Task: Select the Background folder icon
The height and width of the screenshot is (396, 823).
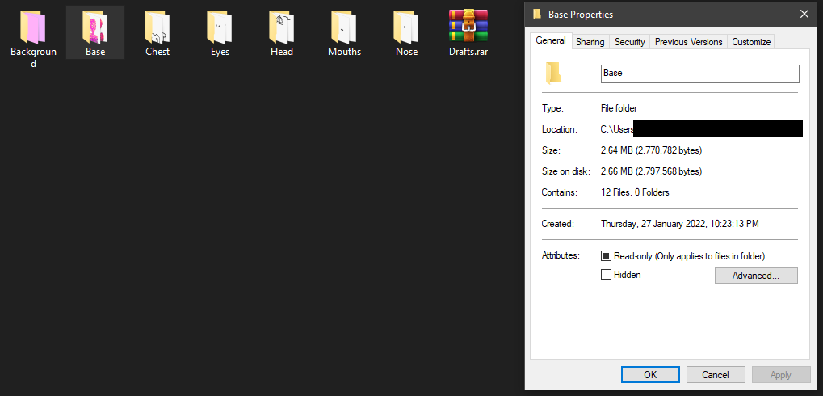Action: 33,27
